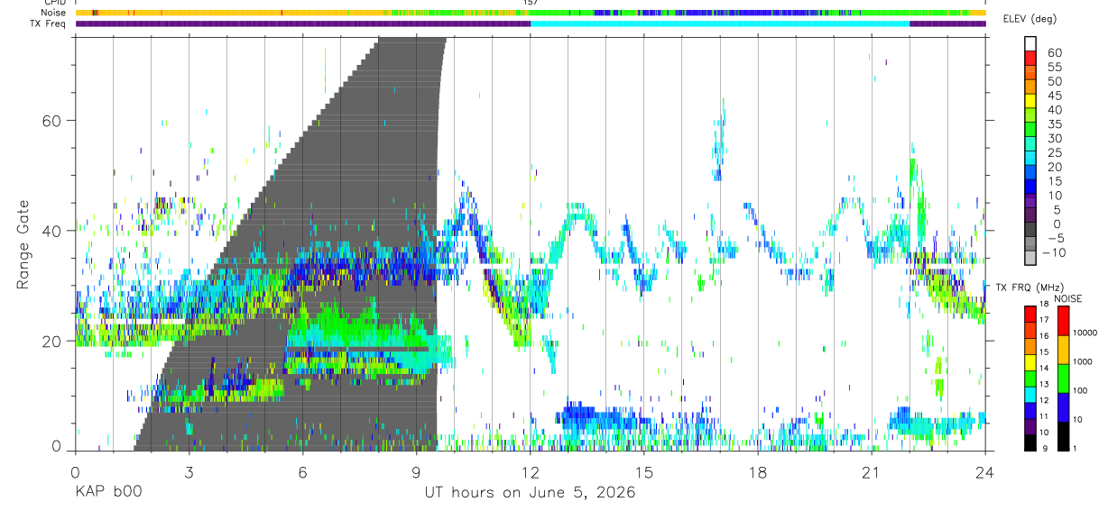Click the '18' tick label on UT hours axis
This screenshot has width=1108, height=511.
tap(757, 472)
